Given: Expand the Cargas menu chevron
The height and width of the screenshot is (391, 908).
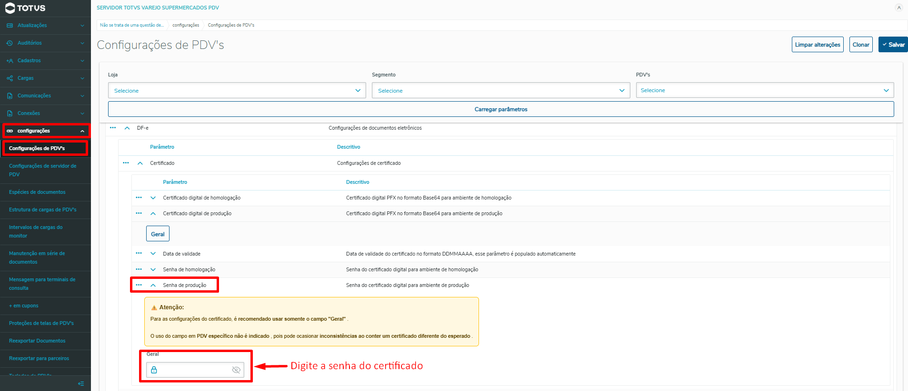Looking at the screenshot, I should click(x=82, y=78).
